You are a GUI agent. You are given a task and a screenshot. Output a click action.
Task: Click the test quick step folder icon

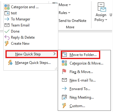pyautogui.click(x=7, y=13)
